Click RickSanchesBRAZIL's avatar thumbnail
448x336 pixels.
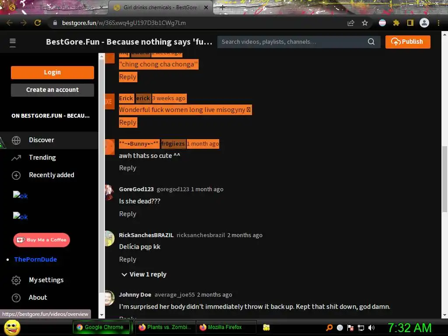coord(109,238)
